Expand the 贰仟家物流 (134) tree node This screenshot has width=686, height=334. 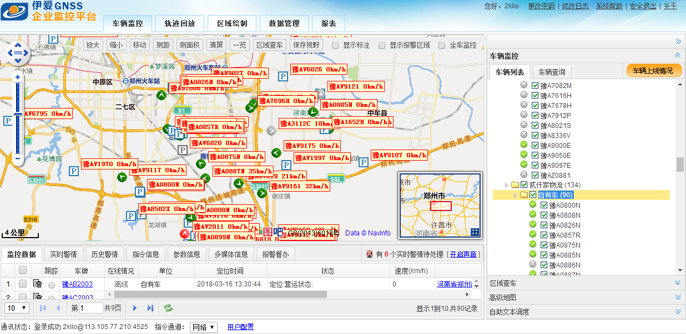(506, 185)
